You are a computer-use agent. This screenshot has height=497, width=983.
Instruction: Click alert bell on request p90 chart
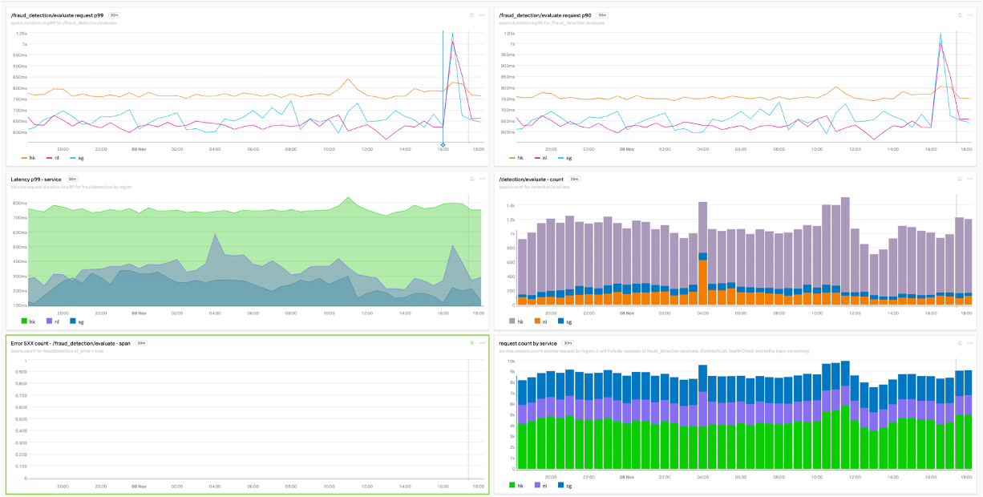pyautogui.click(x=959, y=14)
